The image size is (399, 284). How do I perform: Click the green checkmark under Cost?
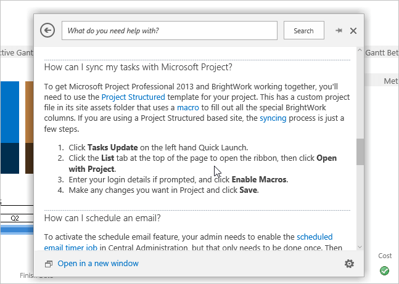tap(384, 270)
